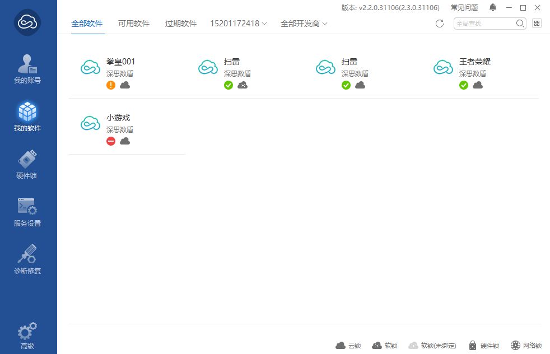Click 深思数盾 under 拳皇001

[x=120, y=74]
